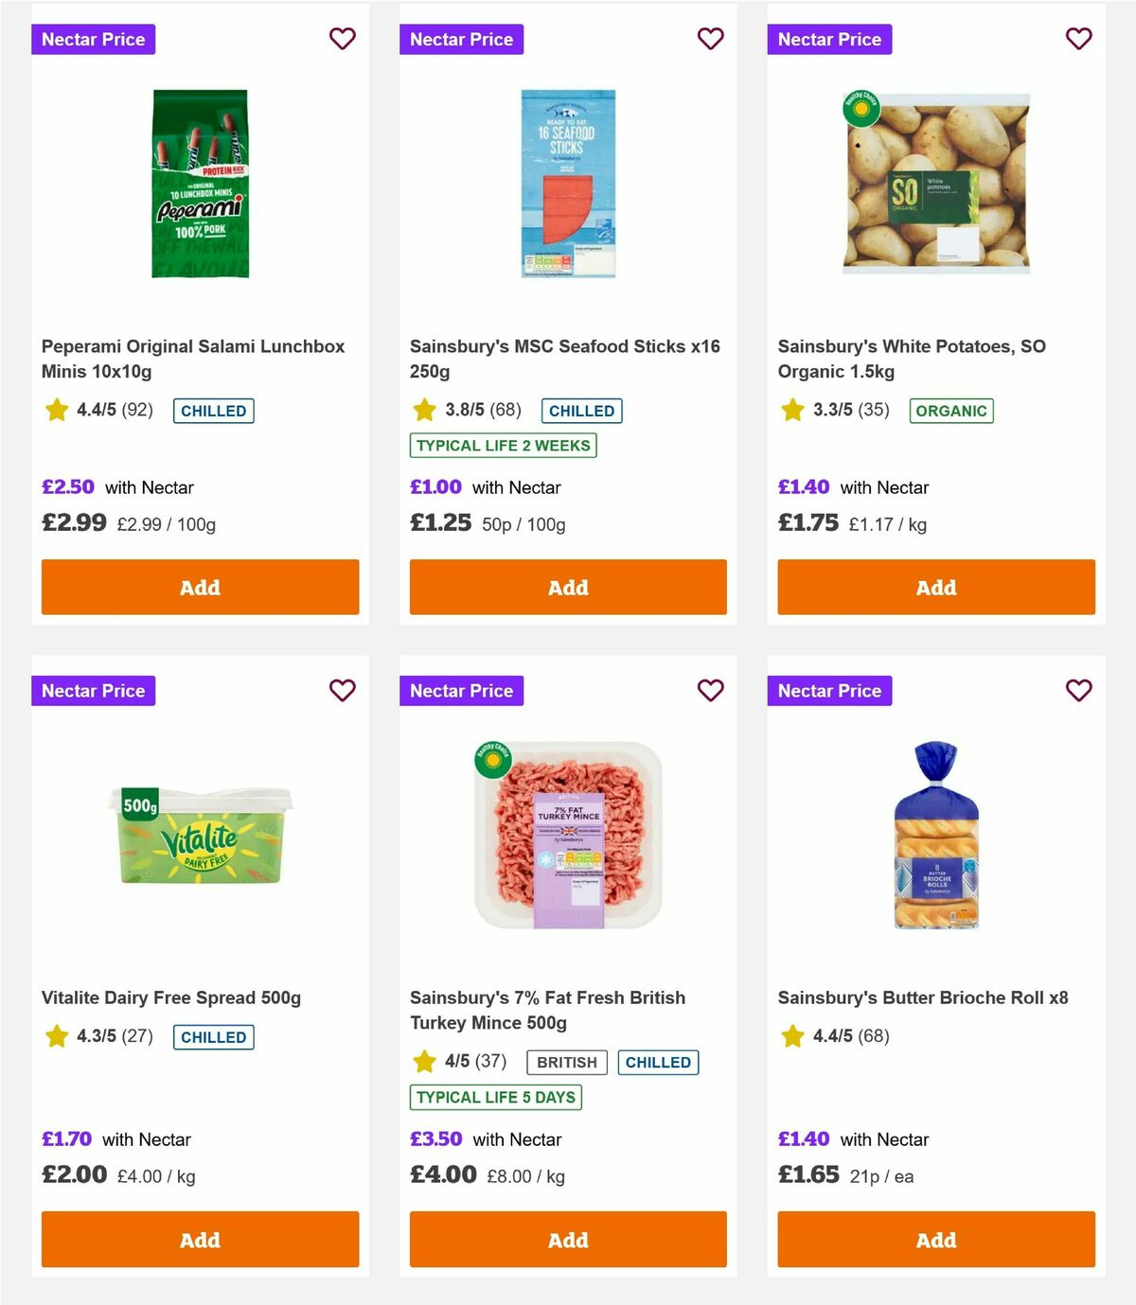Select the Nectar Price badge on Peperami card
This screenshot has width=1136, height=1305.
coord(94,39)
